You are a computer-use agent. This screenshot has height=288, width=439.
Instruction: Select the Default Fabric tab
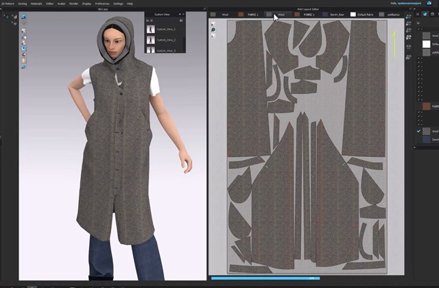366,14
